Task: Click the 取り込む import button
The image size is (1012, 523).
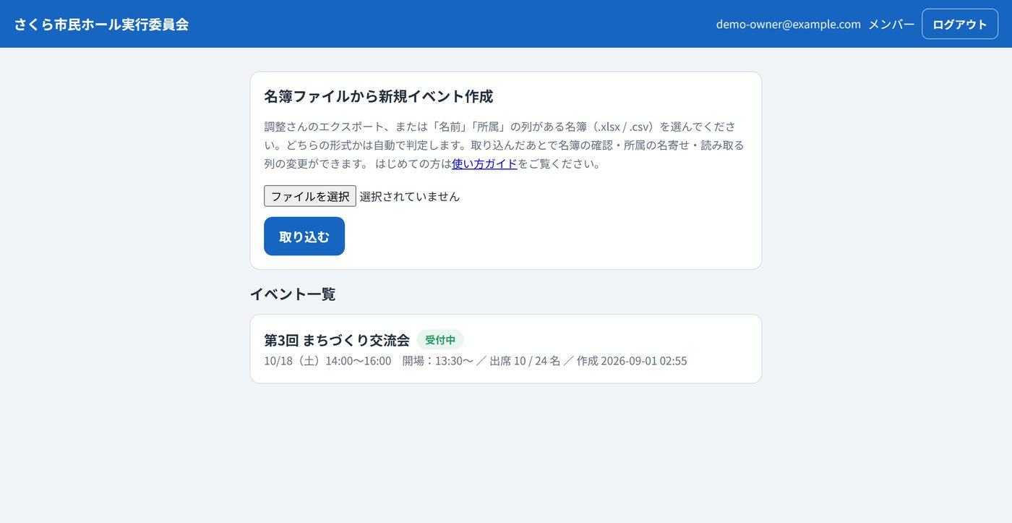Action: (x=304, y=236)
